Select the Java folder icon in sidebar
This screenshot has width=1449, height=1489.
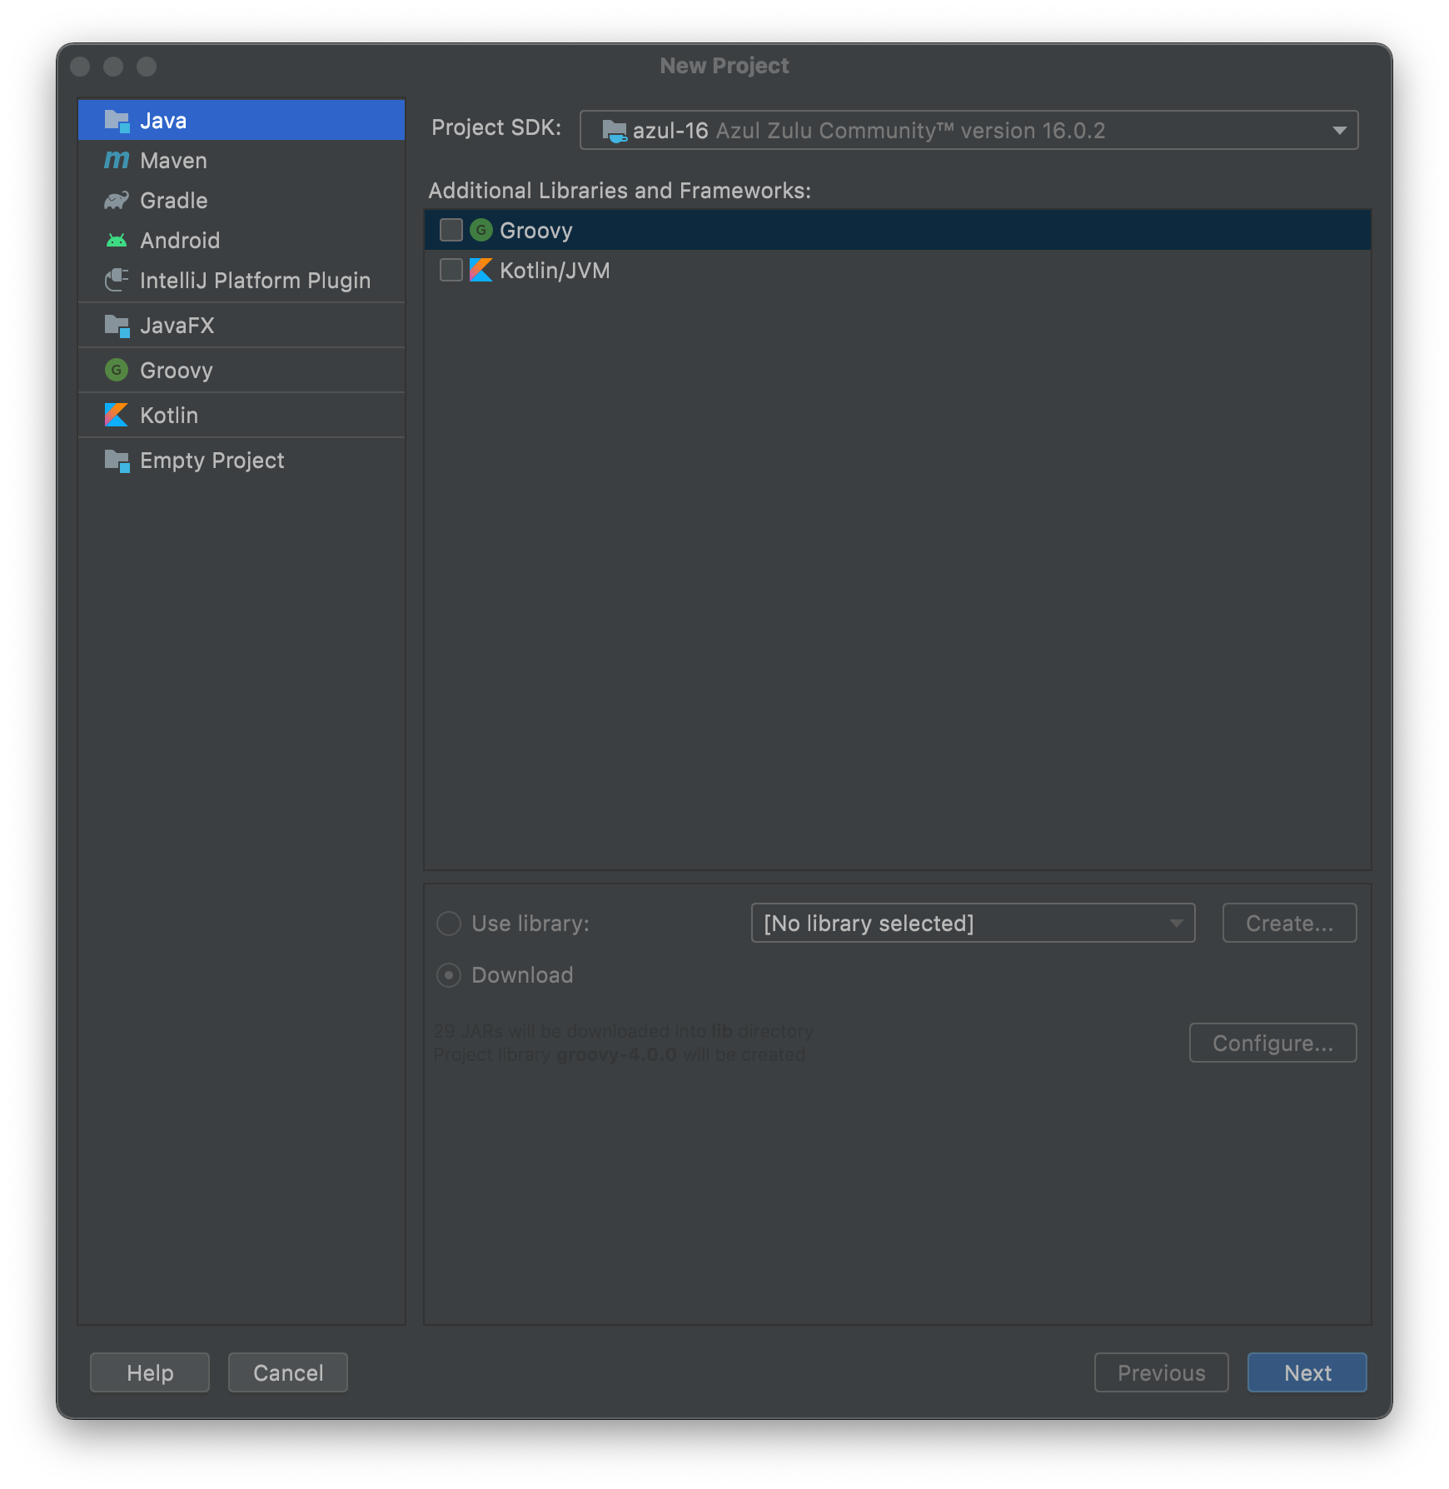(117, 121)
